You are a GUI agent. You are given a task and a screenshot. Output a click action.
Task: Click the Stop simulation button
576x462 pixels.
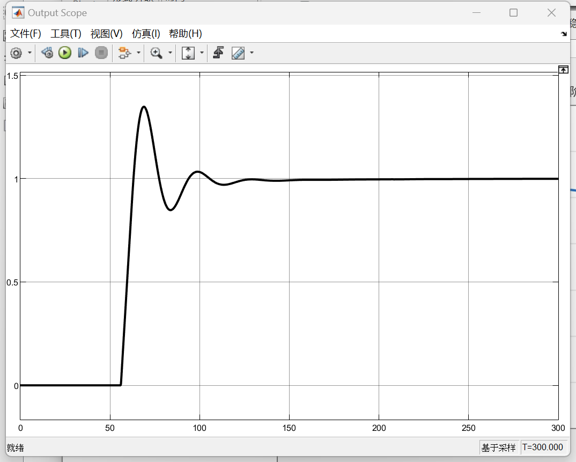[101, 53]
